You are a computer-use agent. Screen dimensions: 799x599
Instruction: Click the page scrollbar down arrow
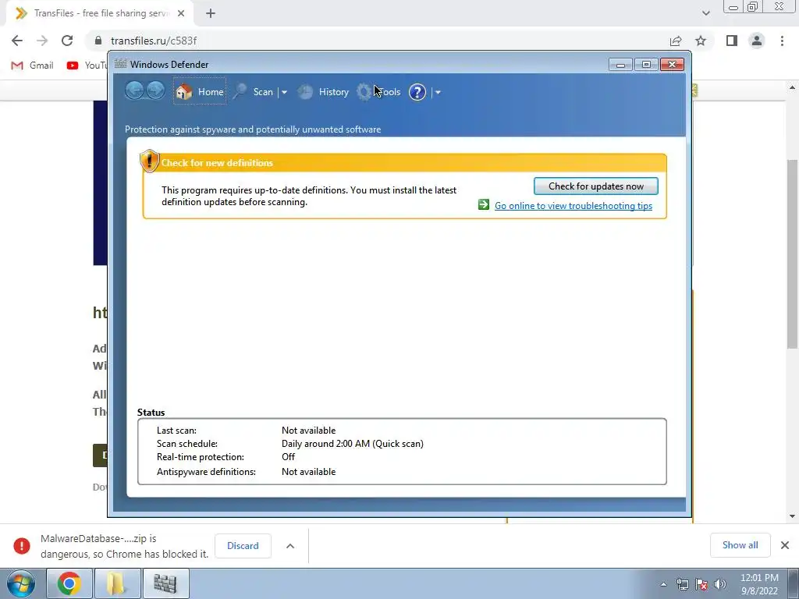pos(792,516)
